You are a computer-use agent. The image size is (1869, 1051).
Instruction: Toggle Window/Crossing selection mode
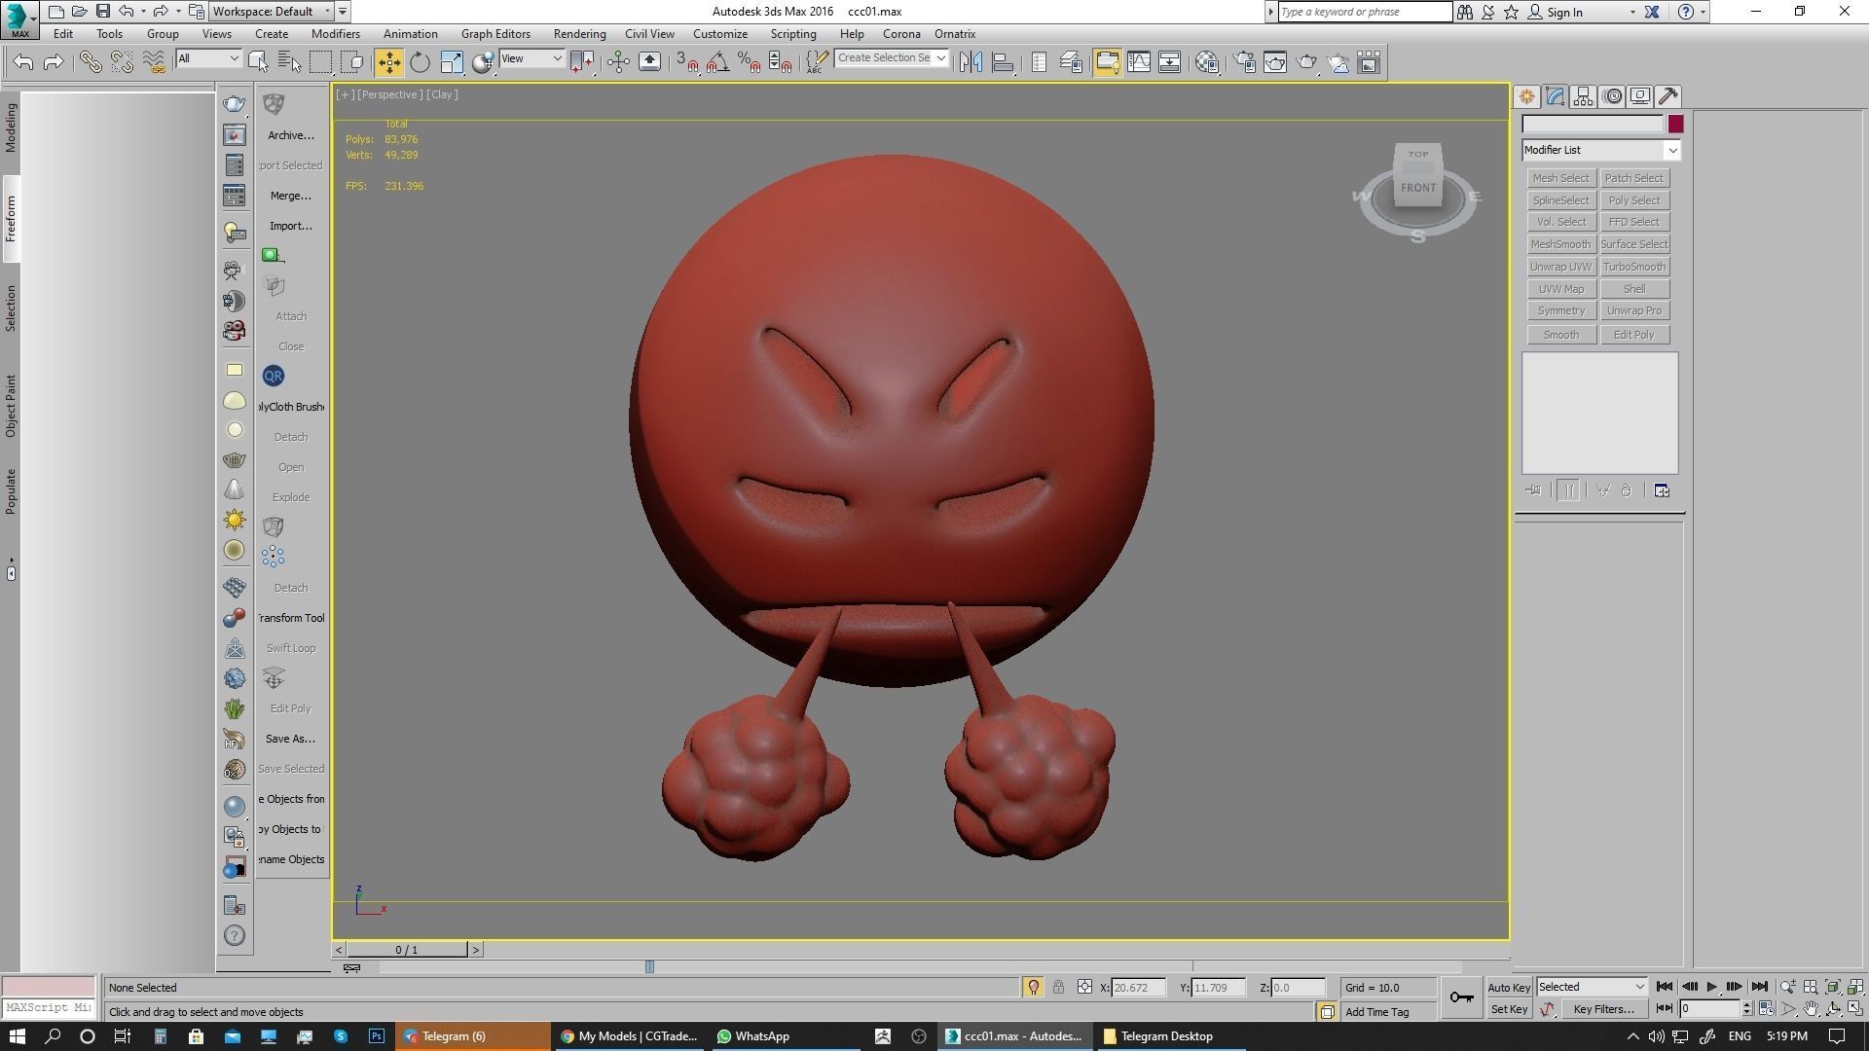coord(352,62)
